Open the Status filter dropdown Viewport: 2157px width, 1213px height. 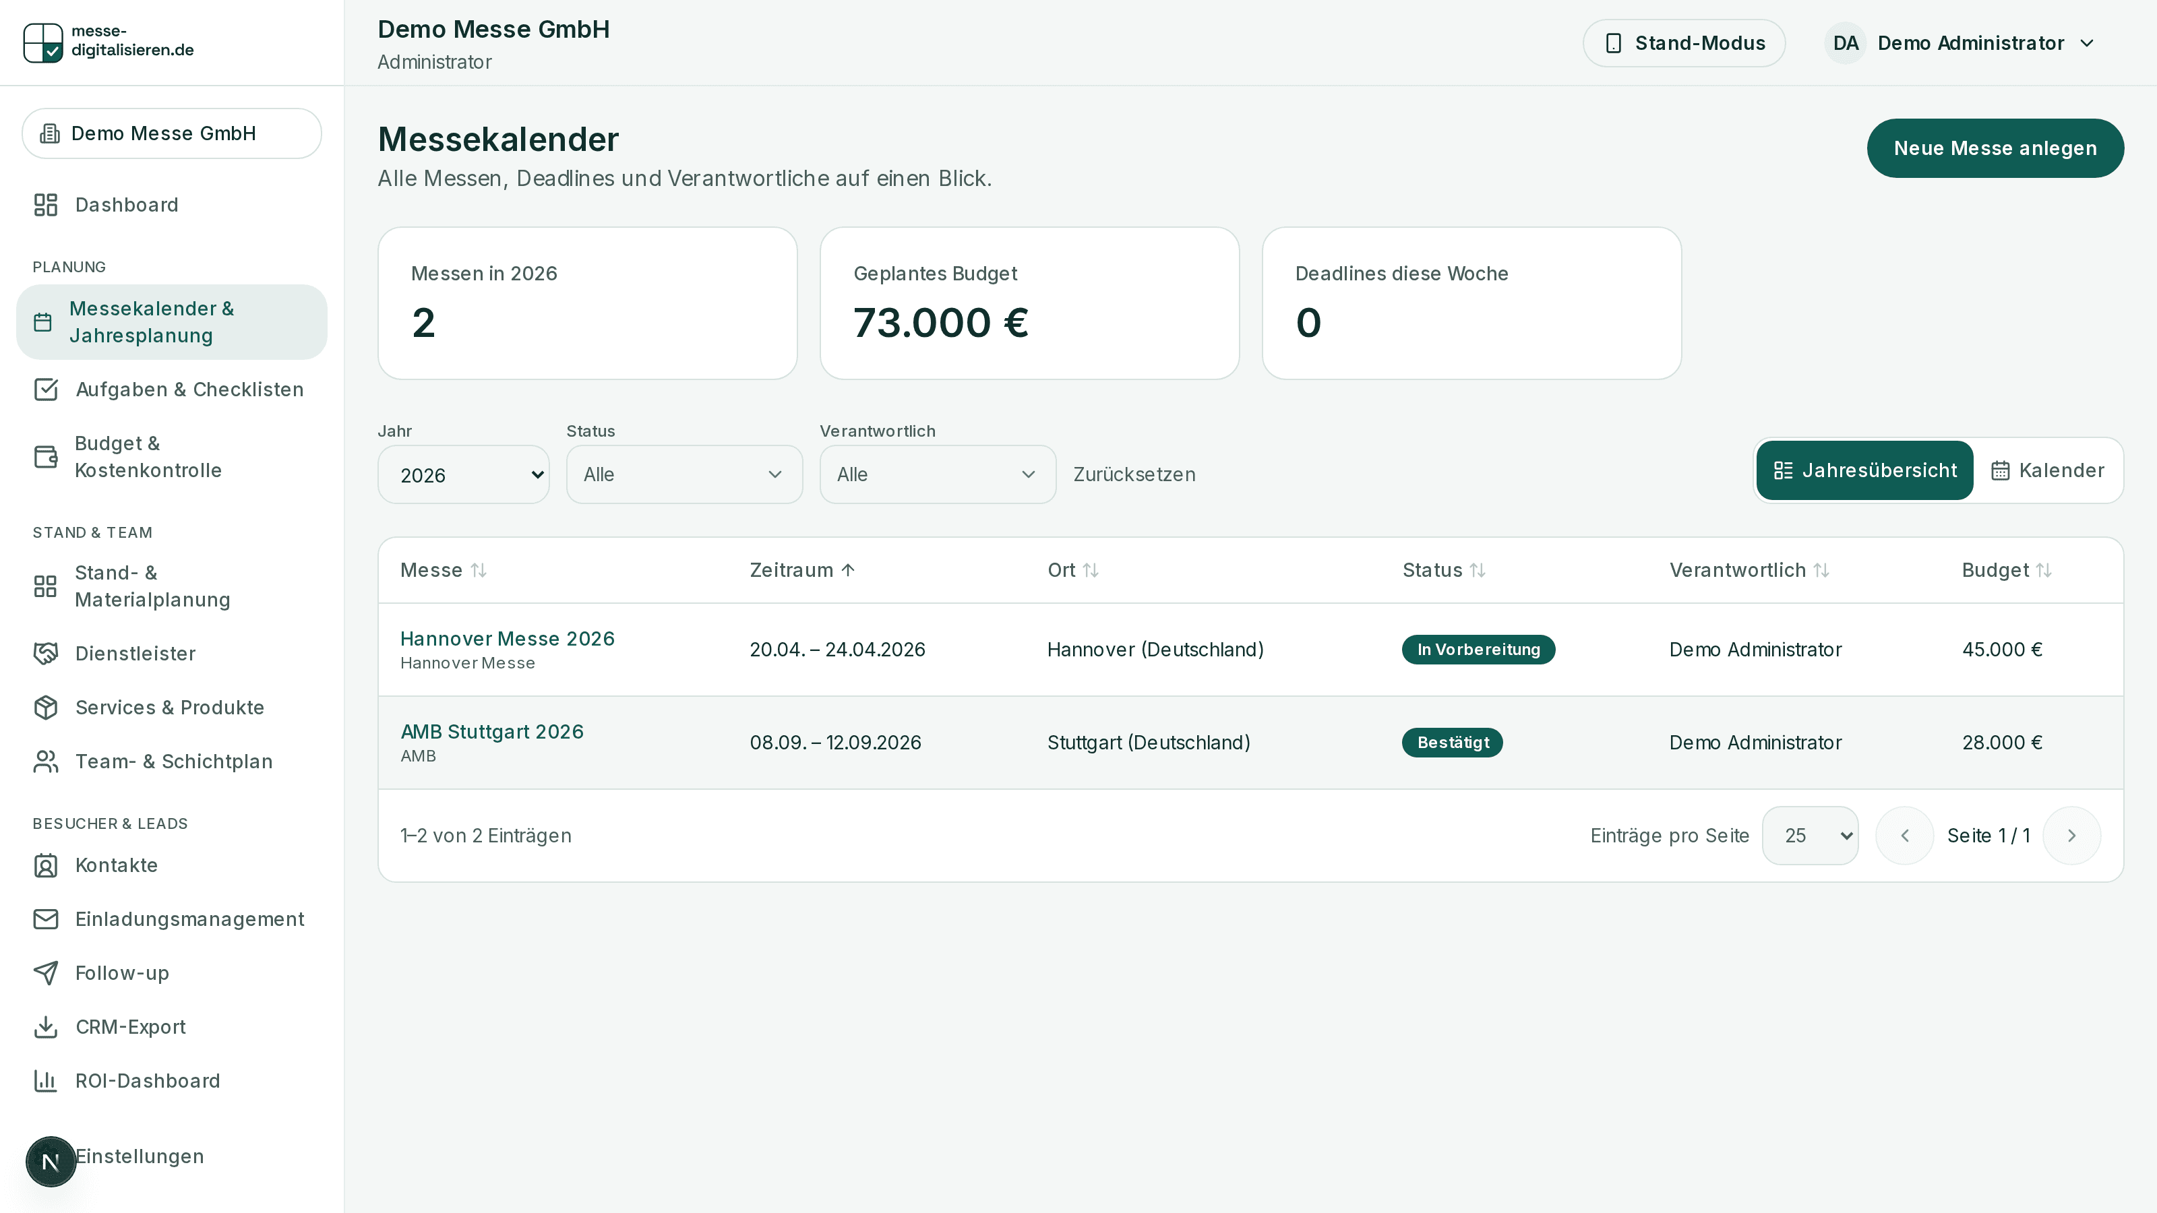(x=684, y=474)
